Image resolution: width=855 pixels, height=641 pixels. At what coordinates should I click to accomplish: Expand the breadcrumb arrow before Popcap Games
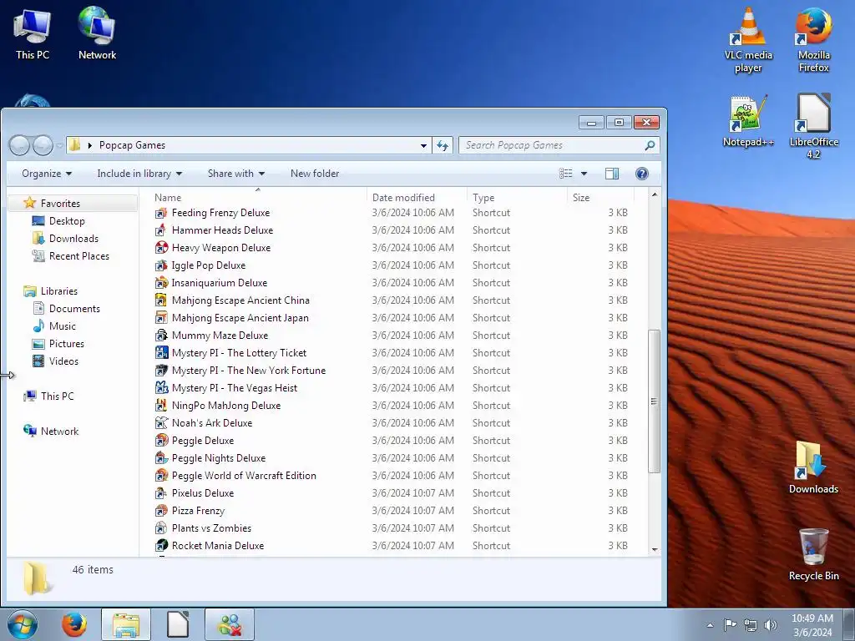[x=90, y=145]
